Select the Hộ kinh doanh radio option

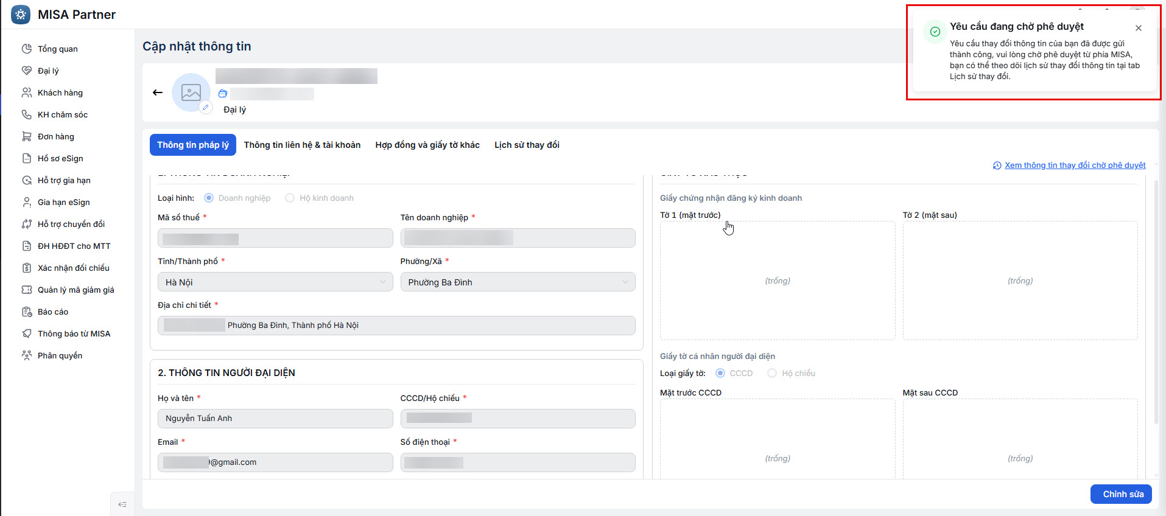click(x=290, y=198)
